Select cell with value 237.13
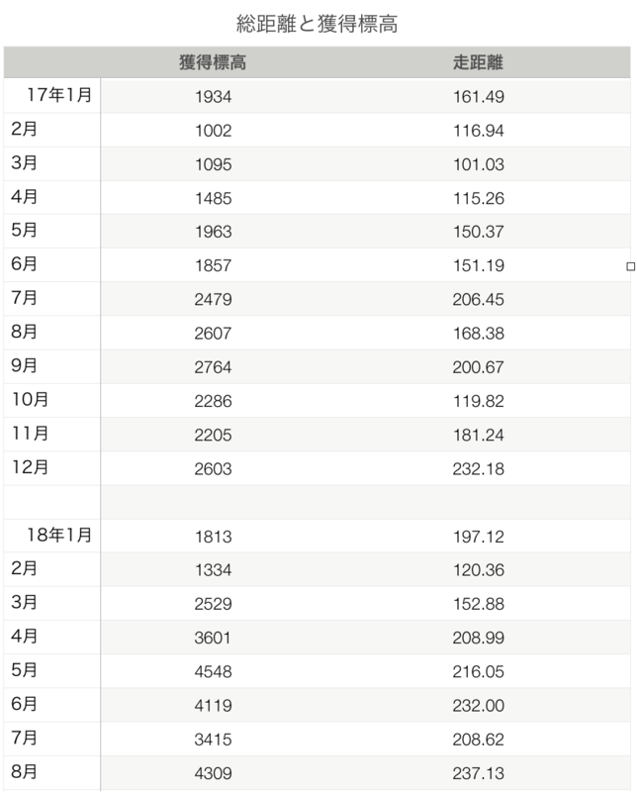Screen dimensions: 637x792 478,773
